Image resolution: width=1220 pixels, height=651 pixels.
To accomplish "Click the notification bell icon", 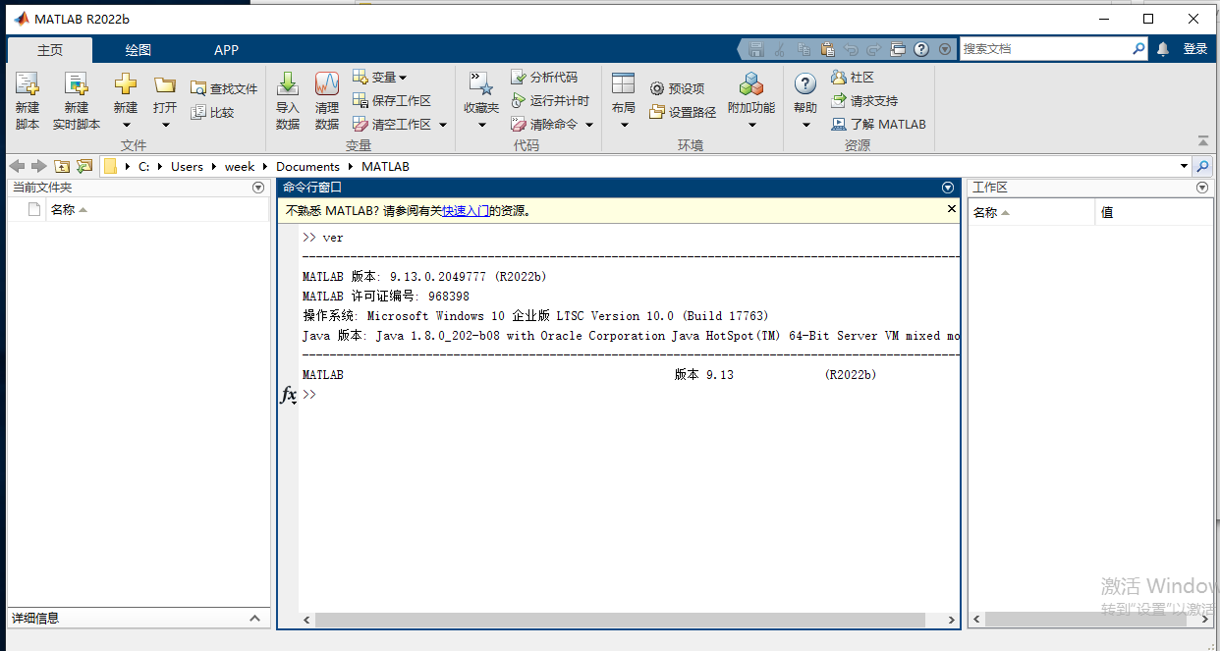I will click(x=1163, y=49).
